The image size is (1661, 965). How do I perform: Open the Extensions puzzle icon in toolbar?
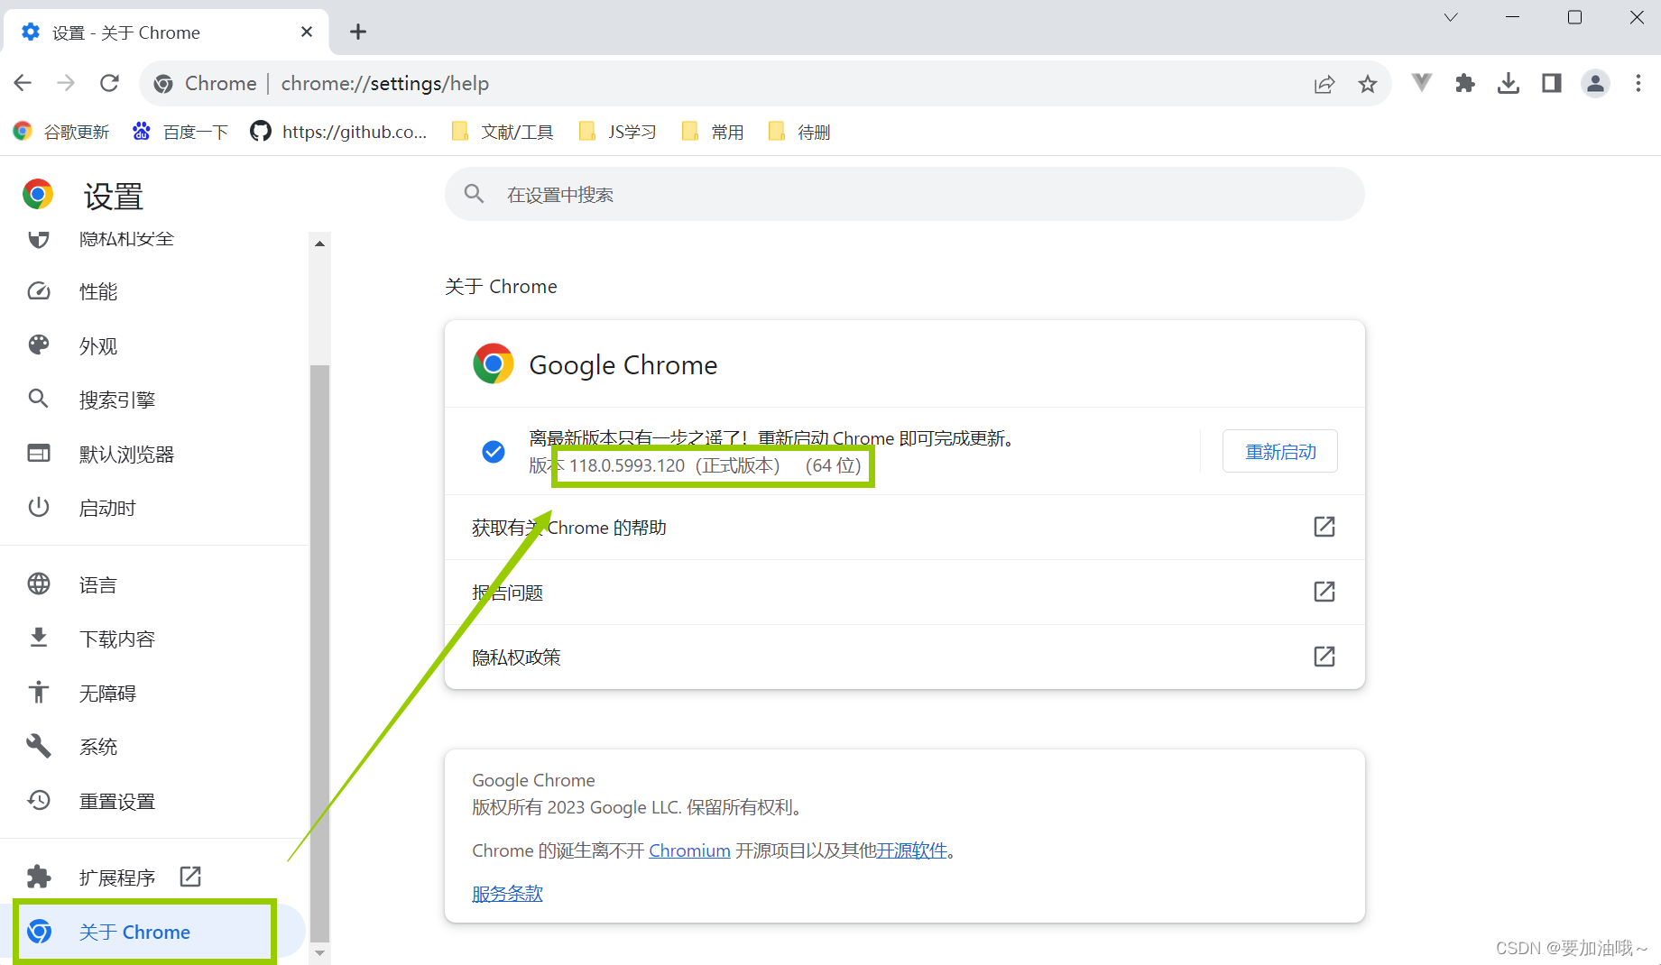(1464, 83)
